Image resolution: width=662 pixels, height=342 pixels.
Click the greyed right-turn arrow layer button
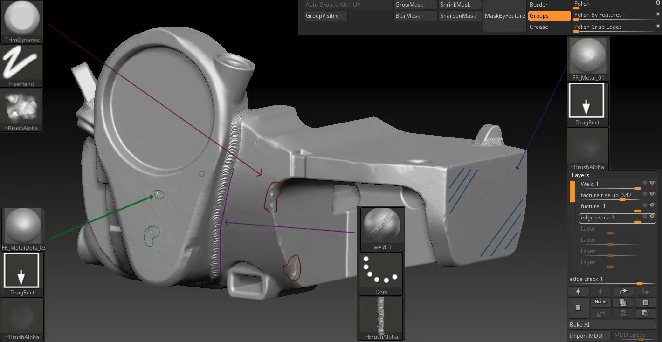point(646,291)
